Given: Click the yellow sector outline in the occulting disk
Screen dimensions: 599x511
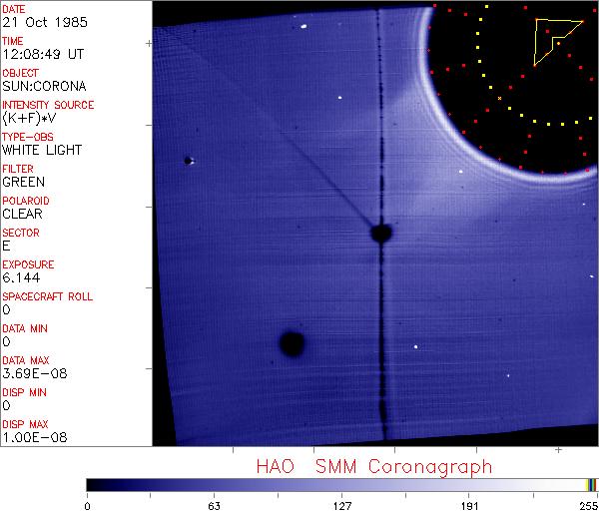Looking at the screenshot, I should [552, 38].
